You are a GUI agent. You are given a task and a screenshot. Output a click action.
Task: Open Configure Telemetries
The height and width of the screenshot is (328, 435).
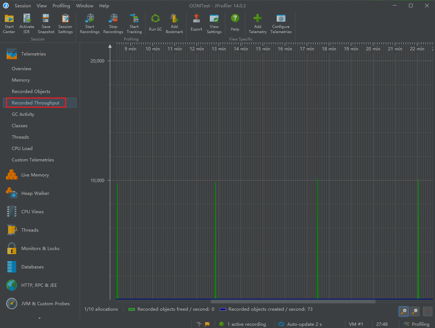pyautogui.click(x=281, y=24)
